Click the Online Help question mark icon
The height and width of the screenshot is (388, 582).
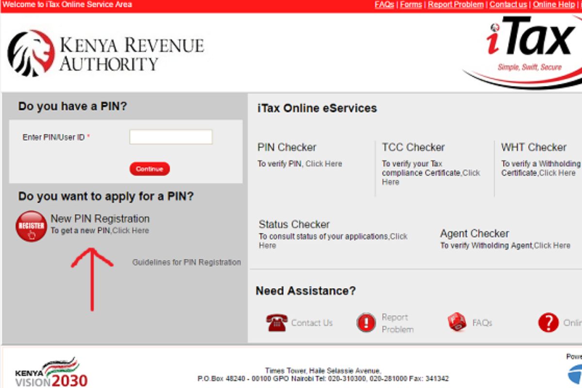click(x=549, y=323)
